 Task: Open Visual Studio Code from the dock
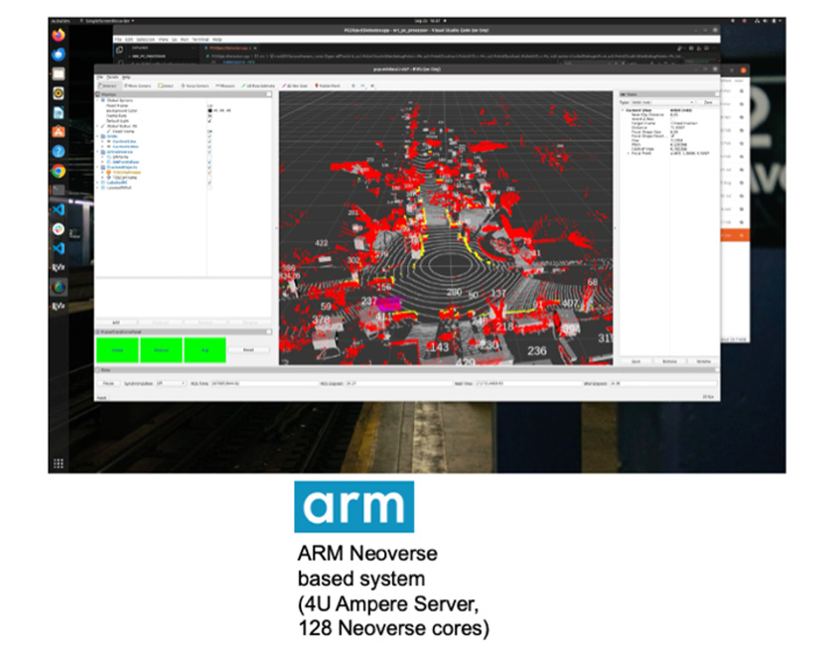pyautogui.click(x=59, y=209)
